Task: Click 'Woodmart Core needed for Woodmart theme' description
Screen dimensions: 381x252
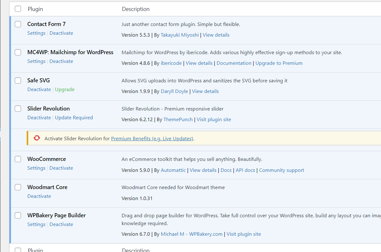Action: coord(173,188)
